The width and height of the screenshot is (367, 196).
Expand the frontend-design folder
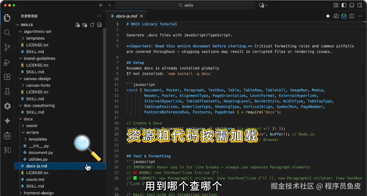point(20,193)
